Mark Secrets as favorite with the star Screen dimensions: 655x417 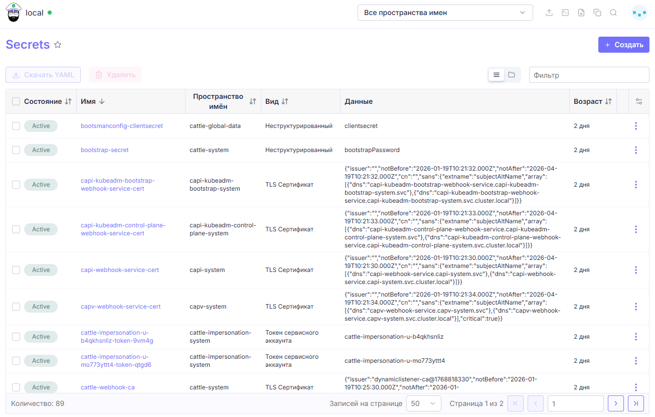(58, 45)
